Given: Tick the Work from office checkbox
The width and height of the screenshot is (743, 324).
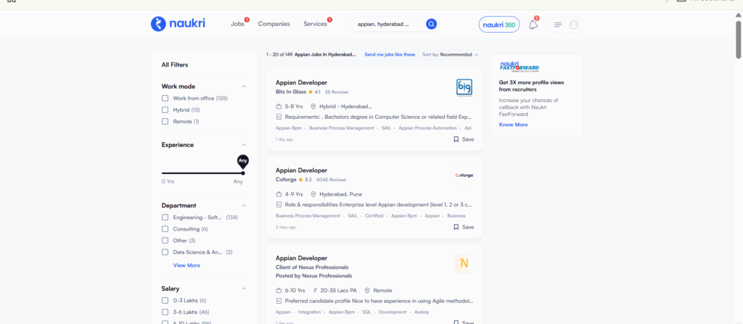Looking at the screenshot, I should click(165, 99).
